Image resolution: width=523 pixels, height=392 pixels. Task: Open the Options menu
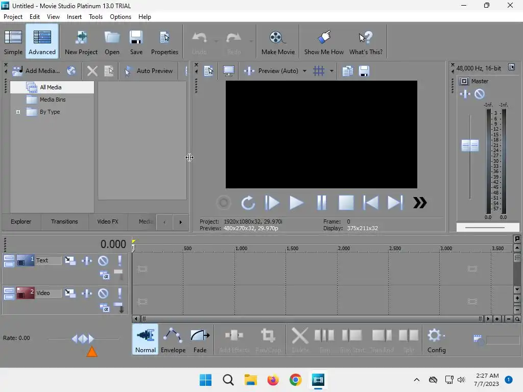click(121, 17)
